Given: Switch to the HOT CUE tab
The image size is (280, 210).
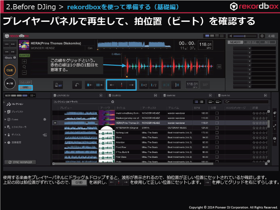Looking at the screenshot, I should pyautogui.click(x=251, y=42).
